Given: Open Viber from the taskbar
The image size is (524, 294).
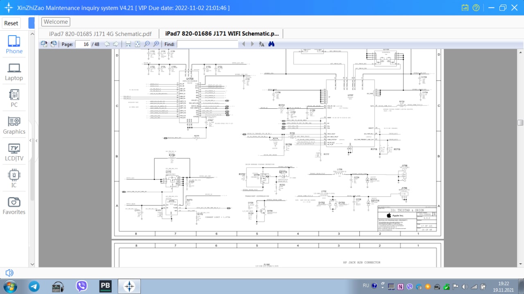Looking at the screenshot, I should [x=82, y=286].
